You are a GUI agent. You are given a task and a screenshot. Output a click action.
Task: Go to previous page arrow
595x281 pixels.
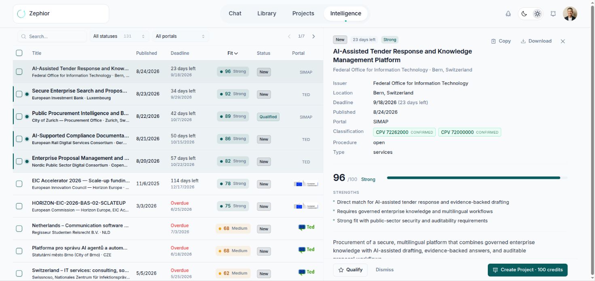[x=289, y=36]
